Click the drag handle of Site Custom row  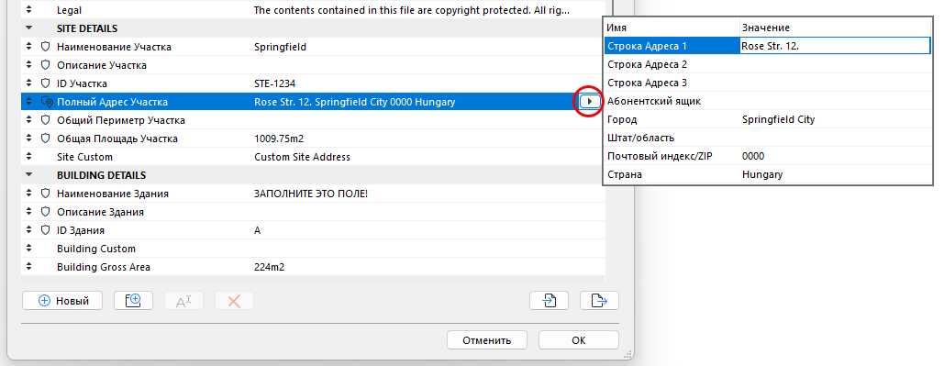28,157
